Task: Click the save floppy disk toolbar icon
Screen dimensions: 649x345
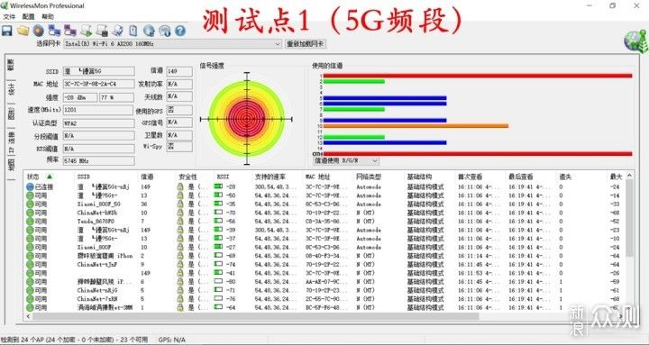Action: 7,31
